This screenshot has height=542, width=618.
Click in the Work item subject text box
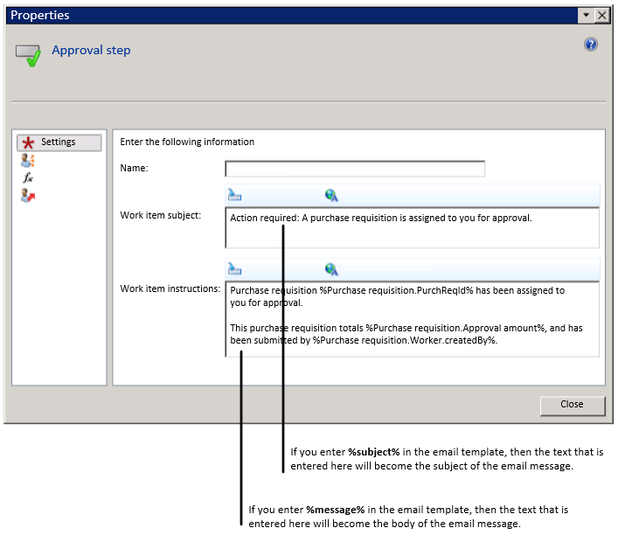411,229
